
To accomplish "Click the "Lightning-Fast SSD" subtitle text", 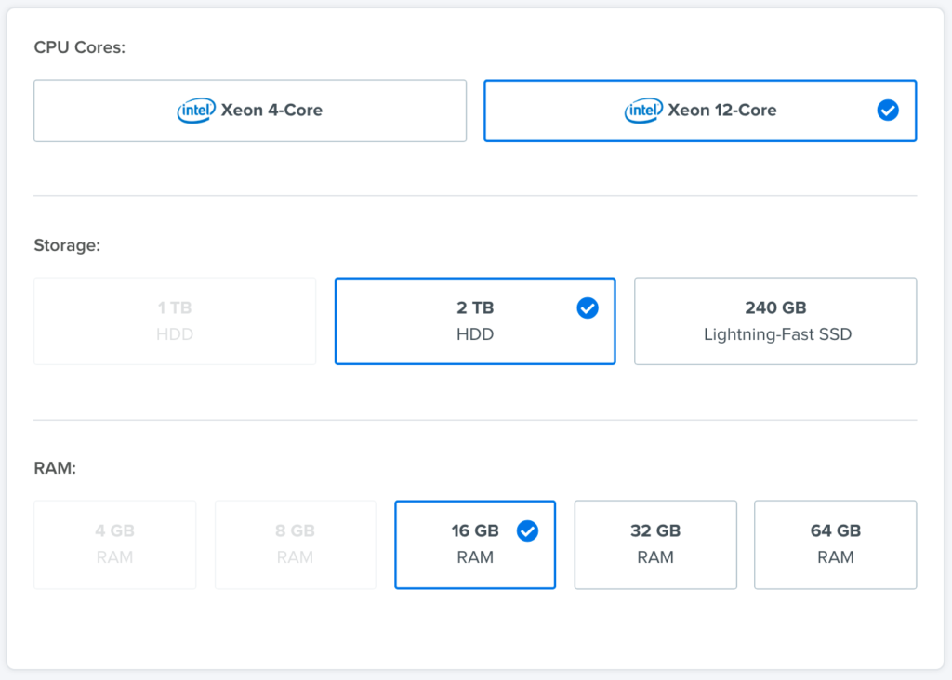I will (x=777, y=334).
